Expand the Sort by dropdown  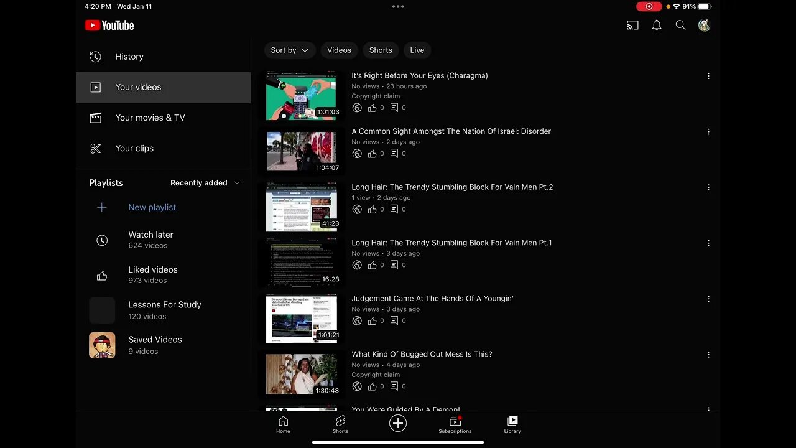[x=290, y=50]
